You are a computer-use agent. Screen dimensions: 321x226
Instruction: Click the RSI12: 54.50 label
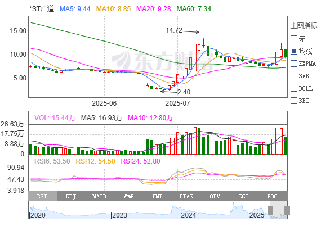[95, 161]
